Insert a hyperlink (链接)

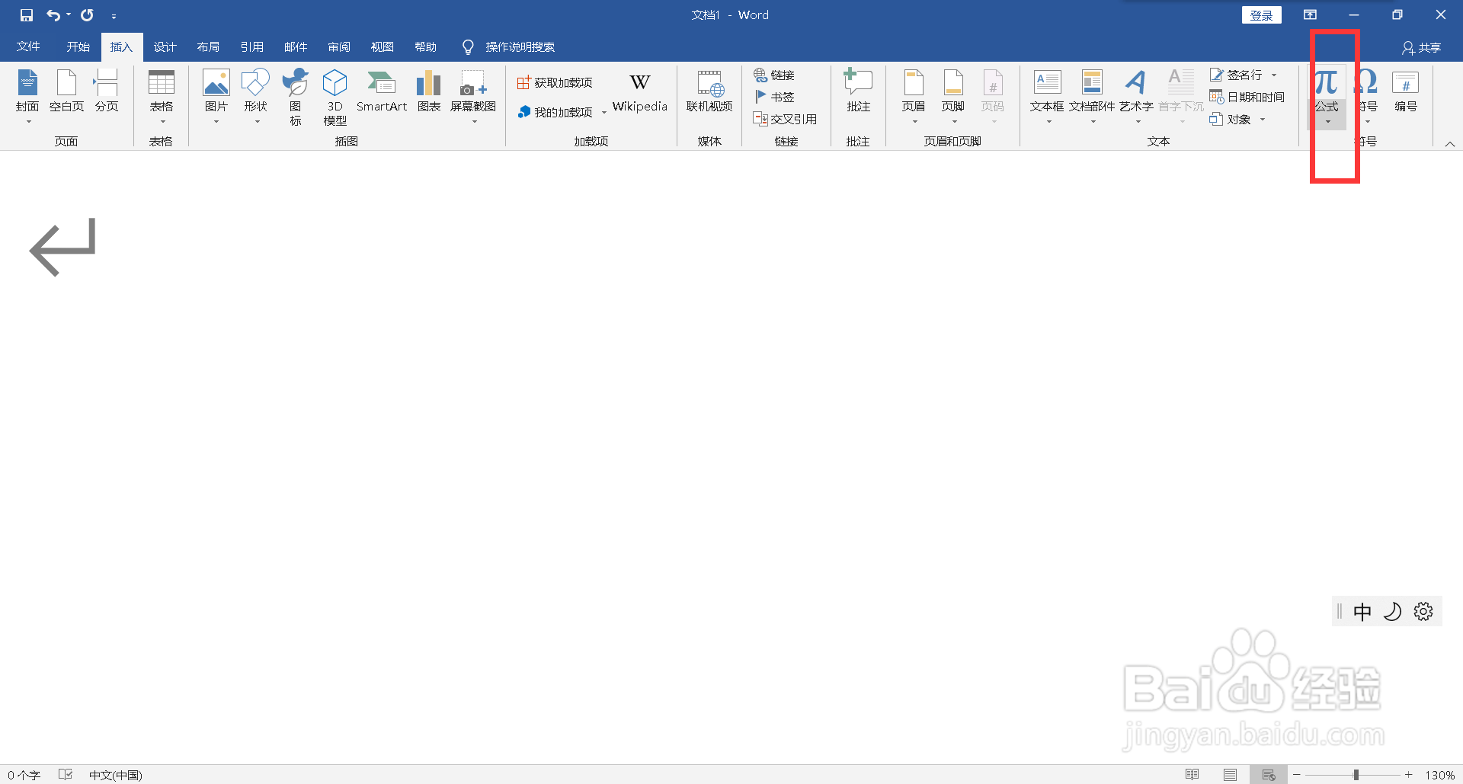(x=774, y=75)
